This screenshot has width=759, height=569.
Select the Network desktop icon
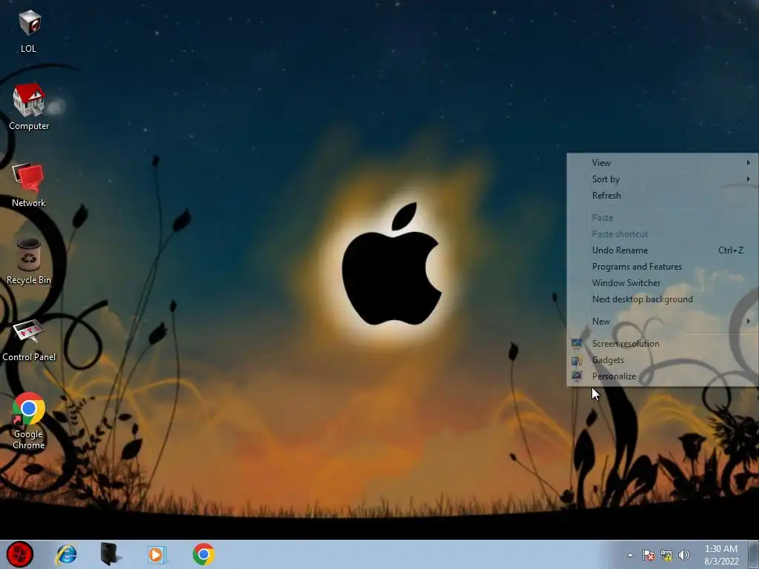29,186
